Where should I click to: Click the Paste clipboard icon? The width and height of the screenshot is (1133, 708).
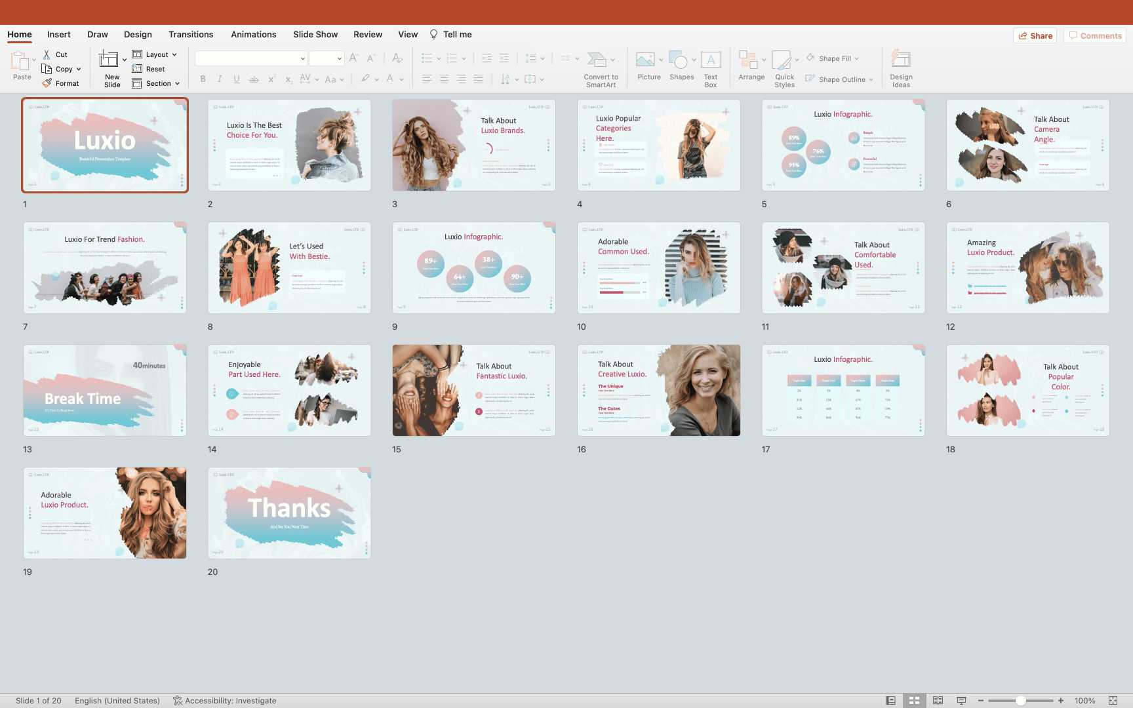tap(20, 62)
